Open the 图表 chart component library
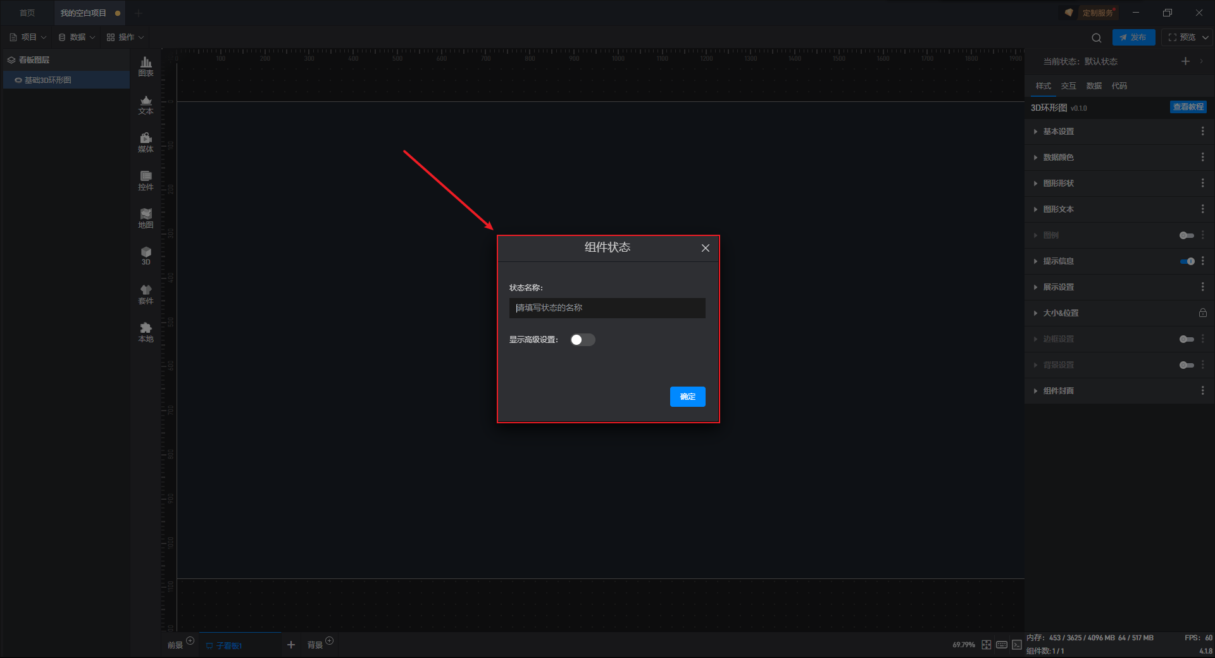The width and height of the screenshot is (1215, 658). tap(146, 66)
